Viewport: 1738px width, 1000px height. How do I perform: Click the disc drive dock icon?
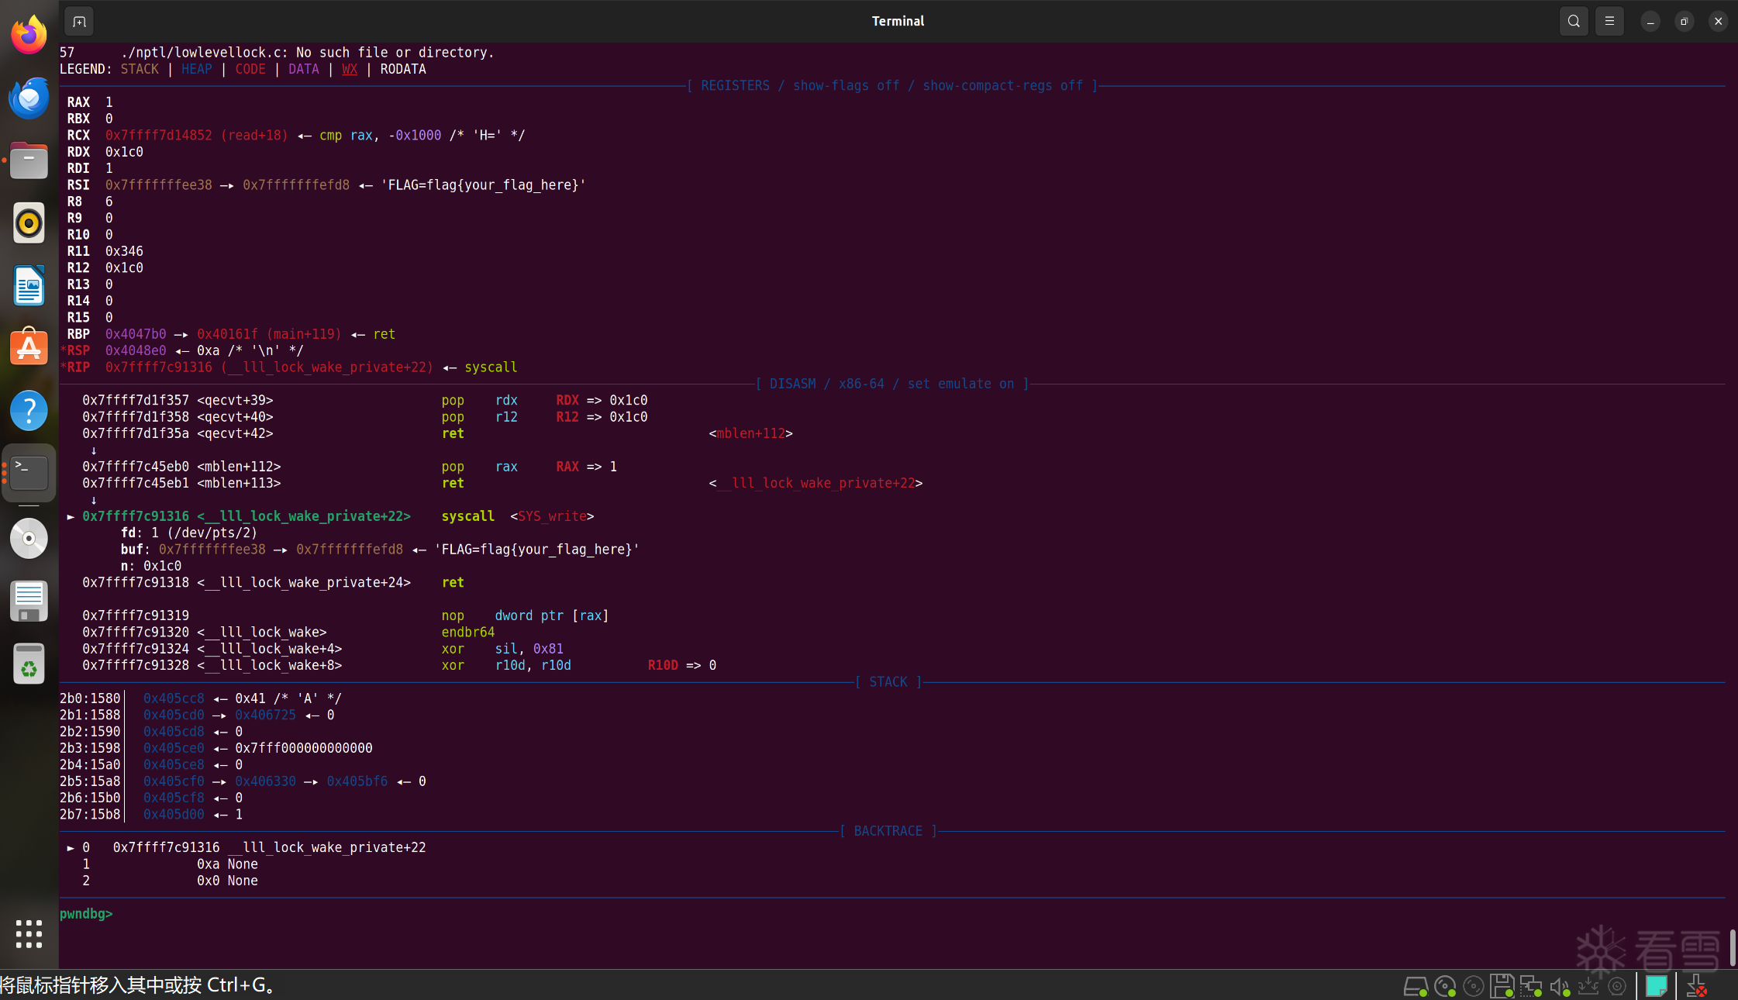click(29, 538)
